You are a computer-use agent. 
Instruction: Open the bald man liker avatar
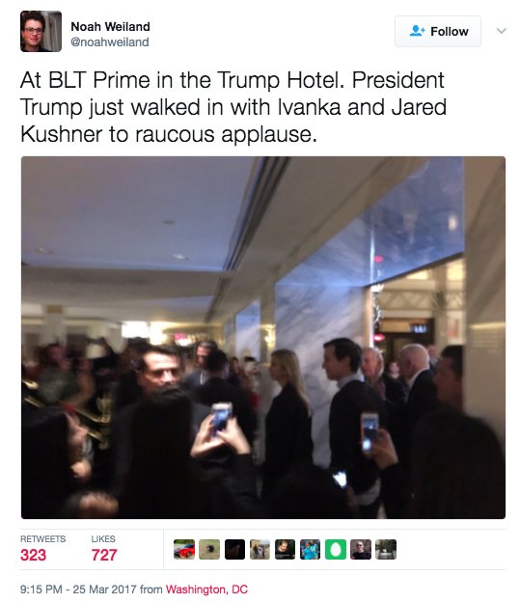click(361, 549)
